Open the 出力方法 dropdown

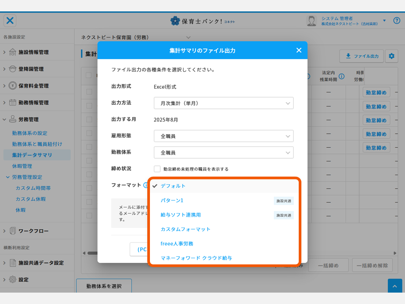[x=224, y=103]
